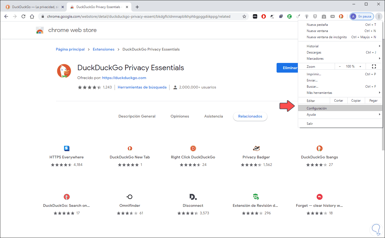Increase zoom with the plus button
Image resolution: width=385 pixels, height=238 pixels.
(x=360, y=66)
